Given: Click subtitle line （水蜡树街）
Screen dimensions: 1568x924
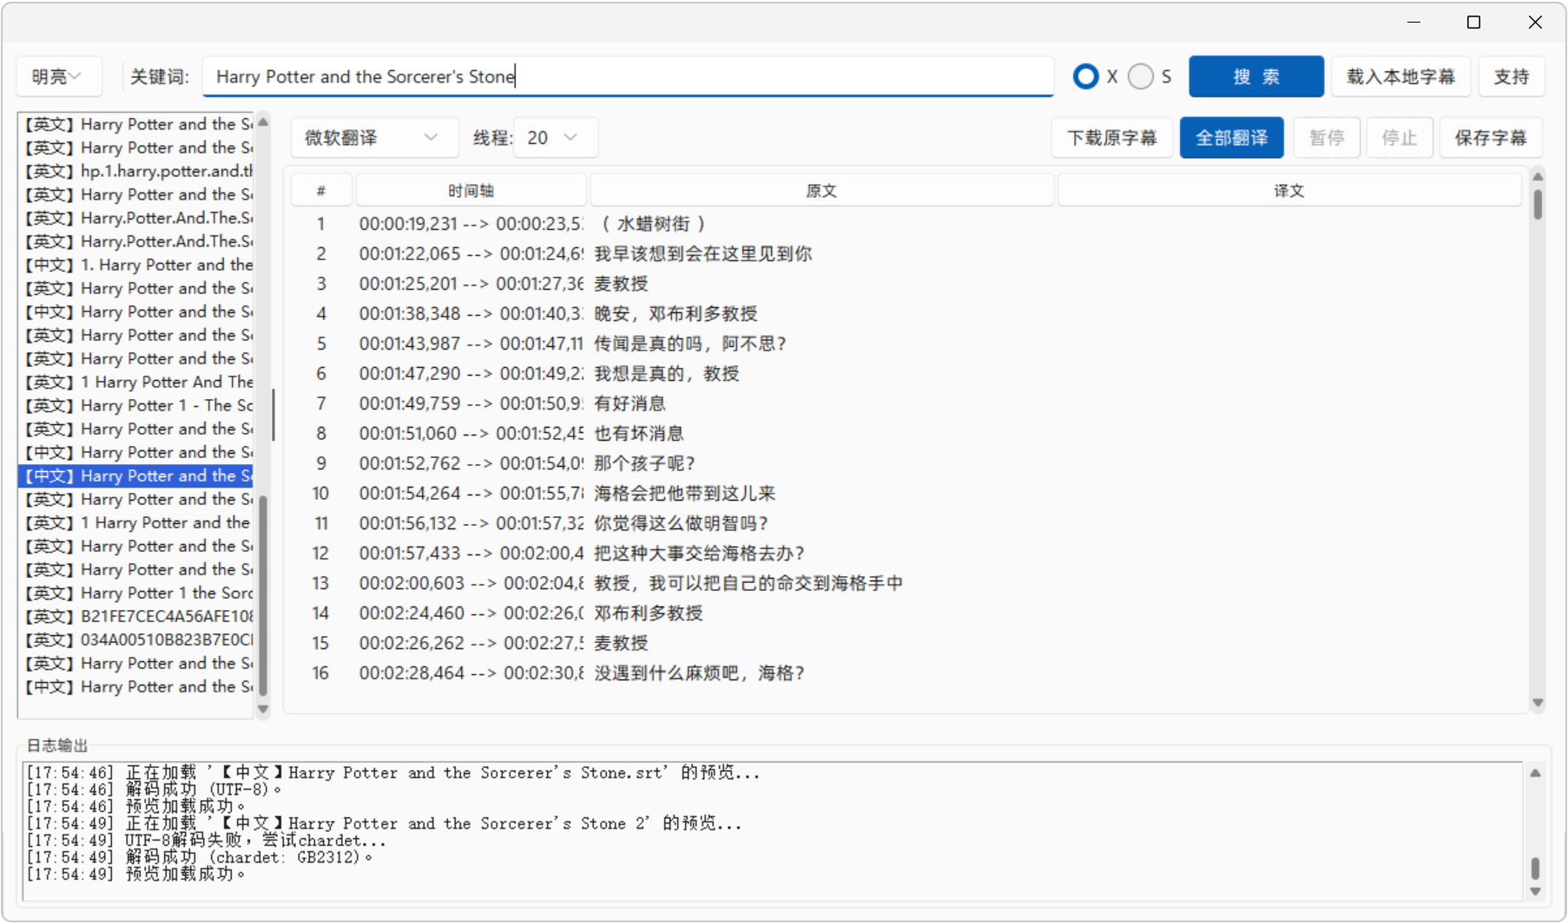Looking at the screenshot, I should (x=652, y=224).
